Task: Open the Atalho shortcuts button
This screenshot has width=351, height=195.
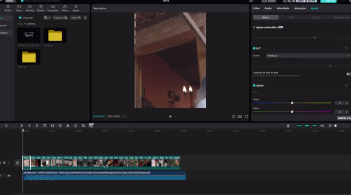Action: click(269, 1)
